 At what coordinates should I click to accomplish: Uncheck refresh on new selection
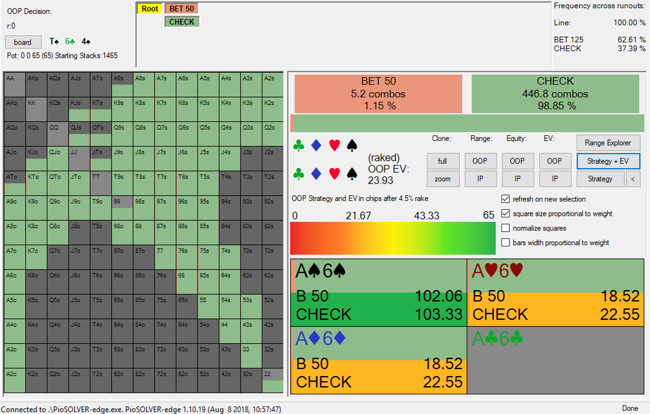pos(506,199)
